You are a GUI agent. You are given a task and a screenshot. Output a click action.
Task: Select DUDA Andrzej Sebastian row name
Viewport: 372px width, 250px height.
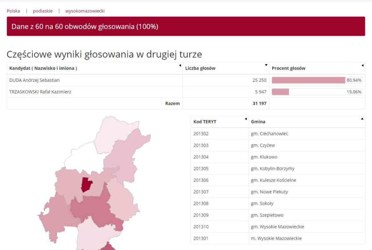(x=34, y=80)
